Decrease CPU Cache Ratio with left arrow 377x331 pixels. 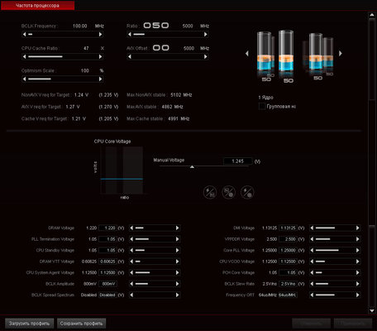pyautogui.click(x=25, y=56)
